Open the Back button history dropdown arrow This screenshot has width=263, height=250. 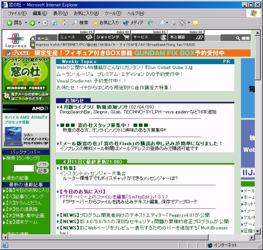26,22
